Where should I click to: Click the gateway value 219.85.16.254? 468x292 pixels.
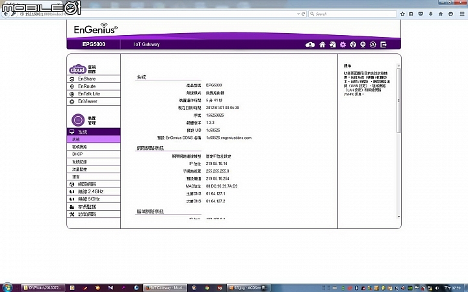tap(218, 179)
